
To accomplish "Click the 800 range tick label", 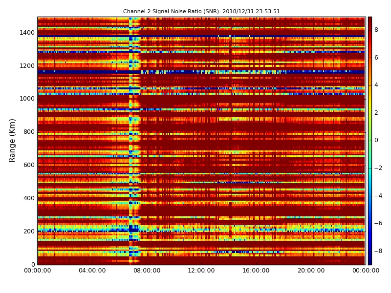I will 29,132.
